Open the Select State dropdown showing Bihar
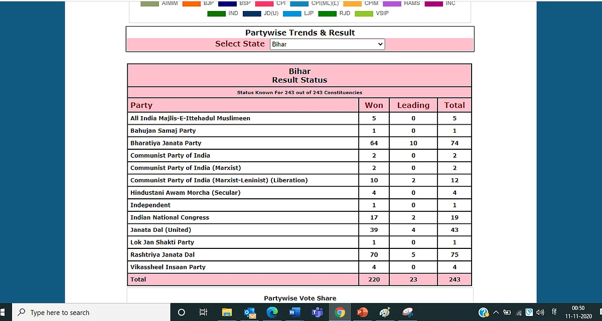Image resolution: width=602 pixels, height=321 pixels. (328, 44)
